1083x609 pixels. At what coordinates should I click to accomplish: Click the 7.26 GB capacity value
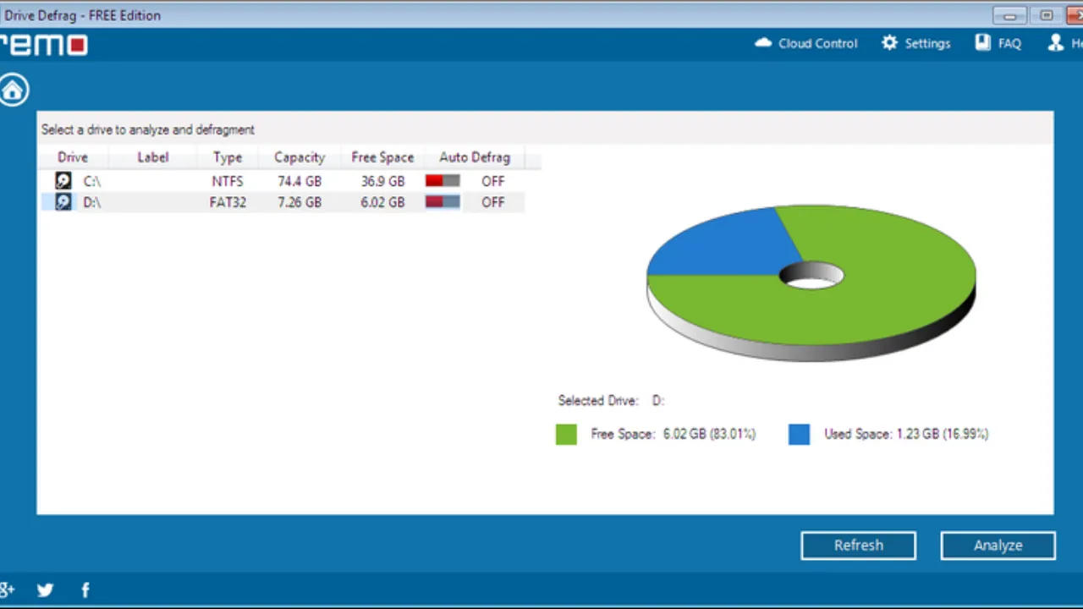coord(300,202)
